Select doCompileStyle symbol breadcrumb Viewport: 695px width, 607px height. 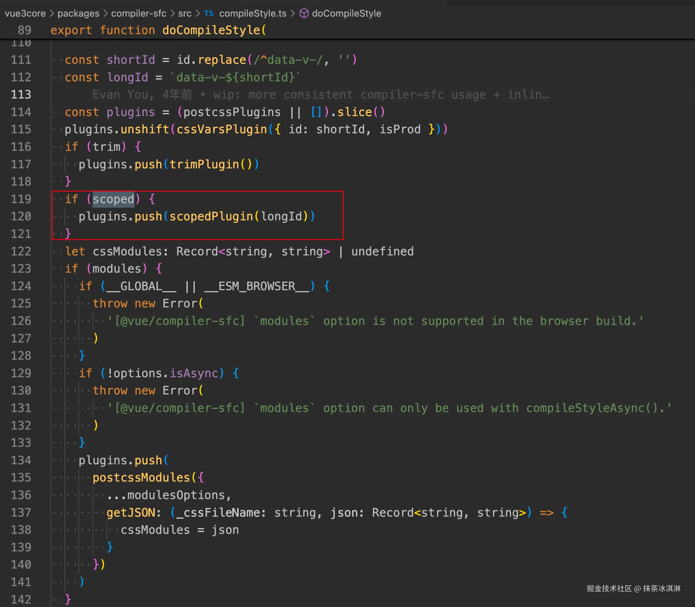tap(346, 14)
